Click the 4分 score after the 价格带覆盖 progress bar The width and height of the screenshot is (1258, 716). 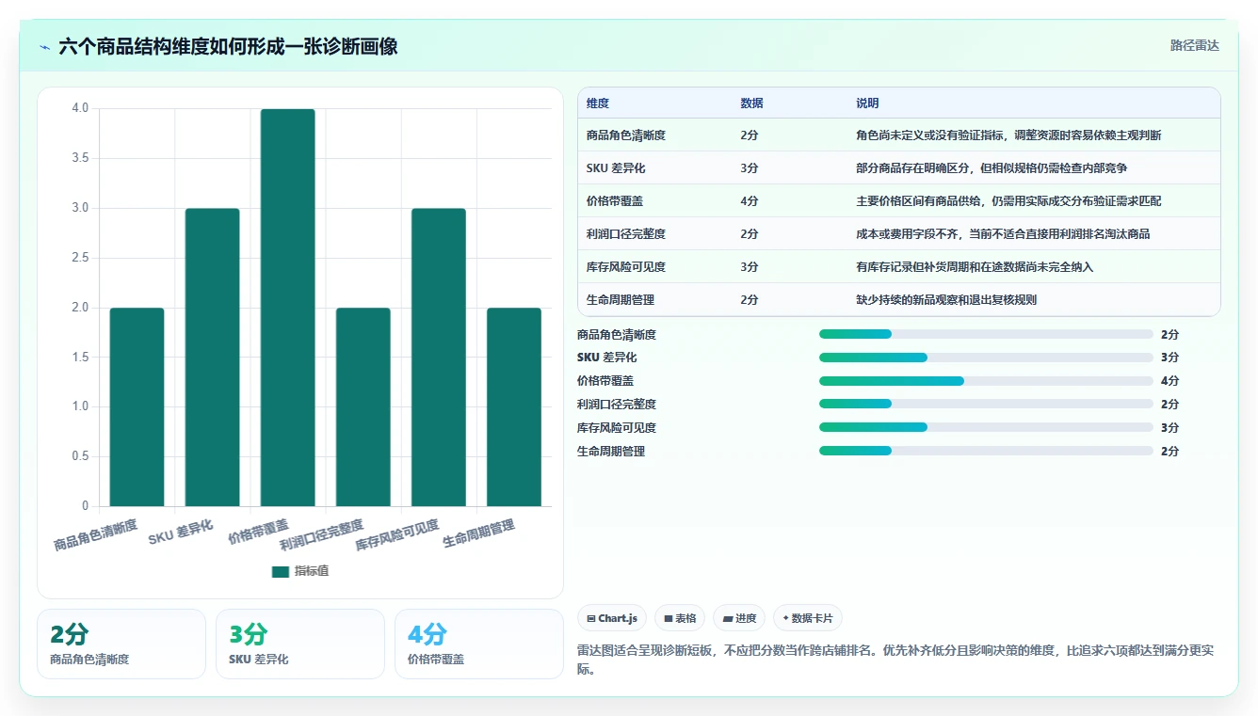coord(1170,381)
